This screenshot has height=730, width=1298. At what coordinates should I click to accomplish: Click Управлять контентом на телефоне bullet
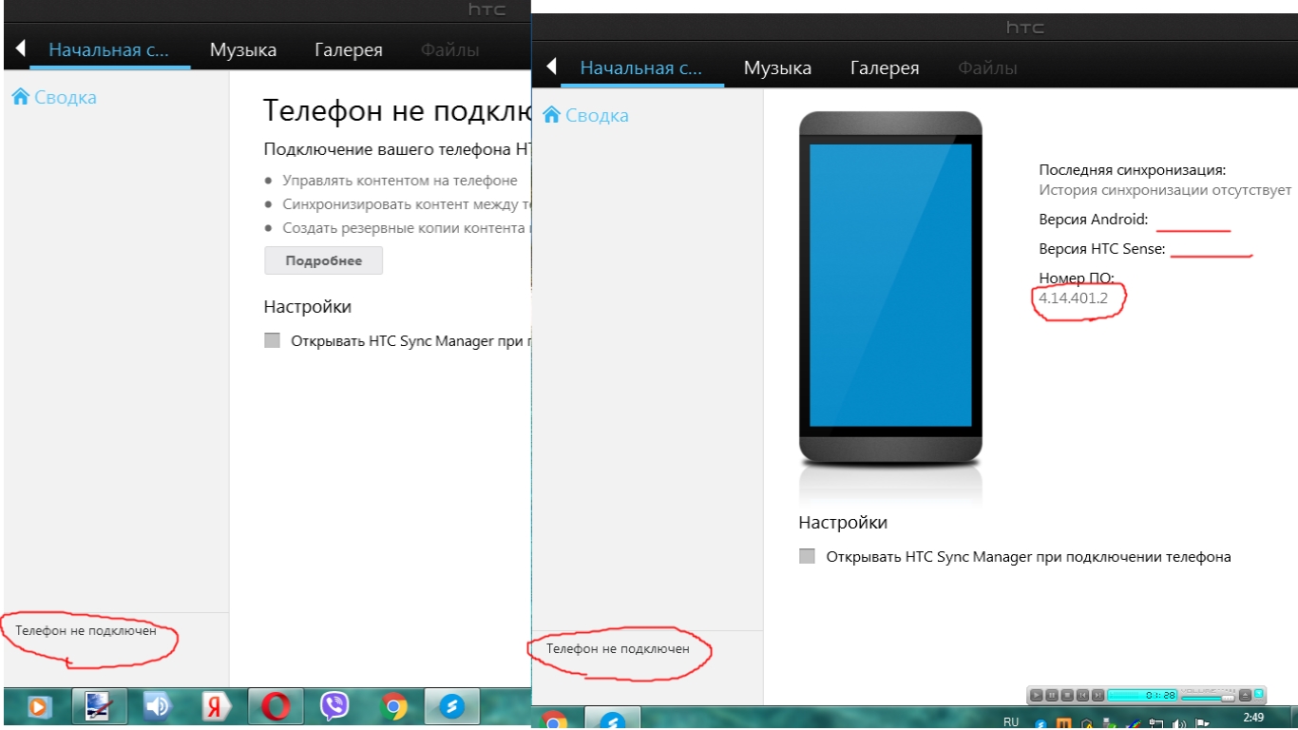click(x=400, y=180)
